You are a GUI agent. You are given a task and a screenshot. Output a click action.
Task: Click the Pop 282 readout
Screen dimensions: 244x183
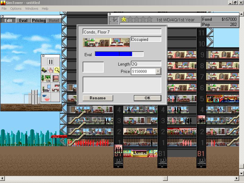click(220, 24)
